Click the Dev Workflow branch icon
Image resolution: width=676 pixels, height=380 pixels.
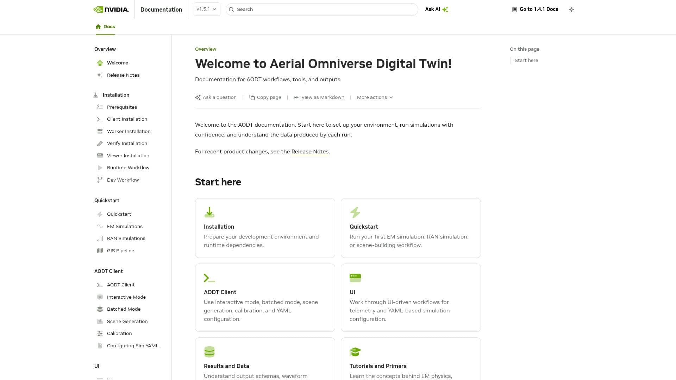pos(100,180)
